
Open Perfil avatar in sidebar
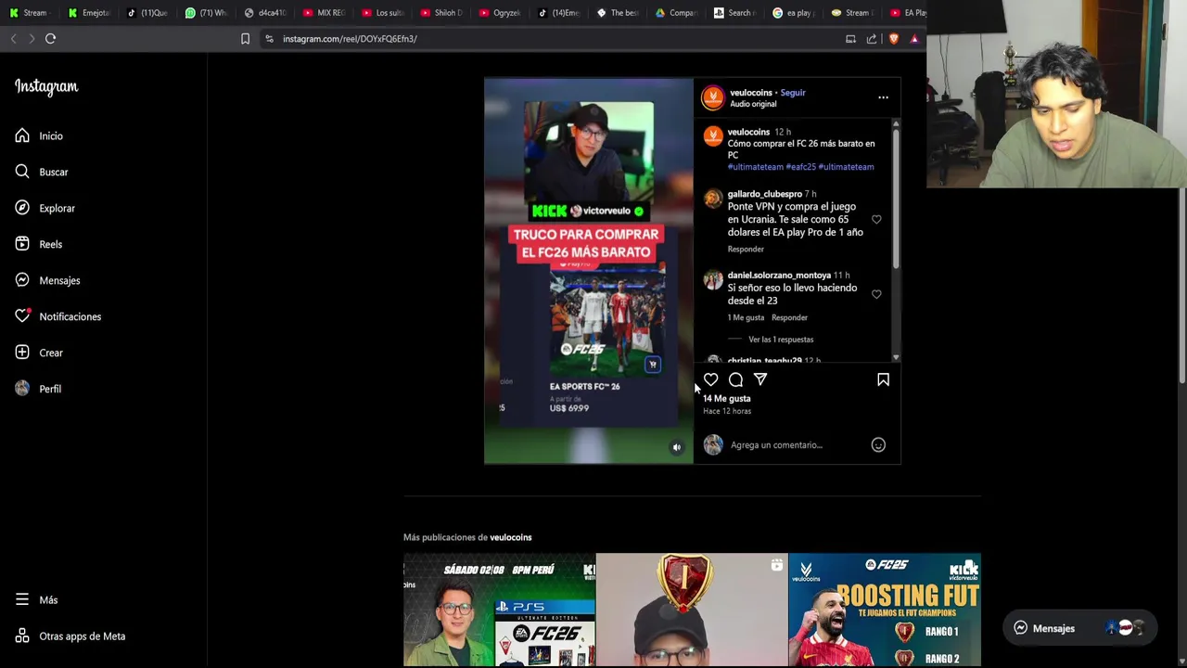coord(22,389)
